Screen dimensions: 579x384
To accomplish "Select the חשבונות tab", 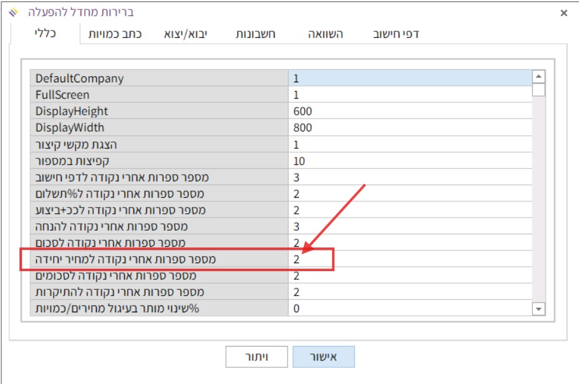I will click(255, 34).
